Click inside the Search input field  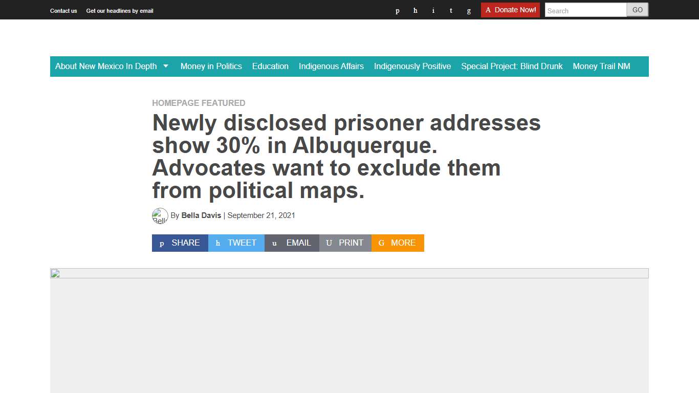585,10
